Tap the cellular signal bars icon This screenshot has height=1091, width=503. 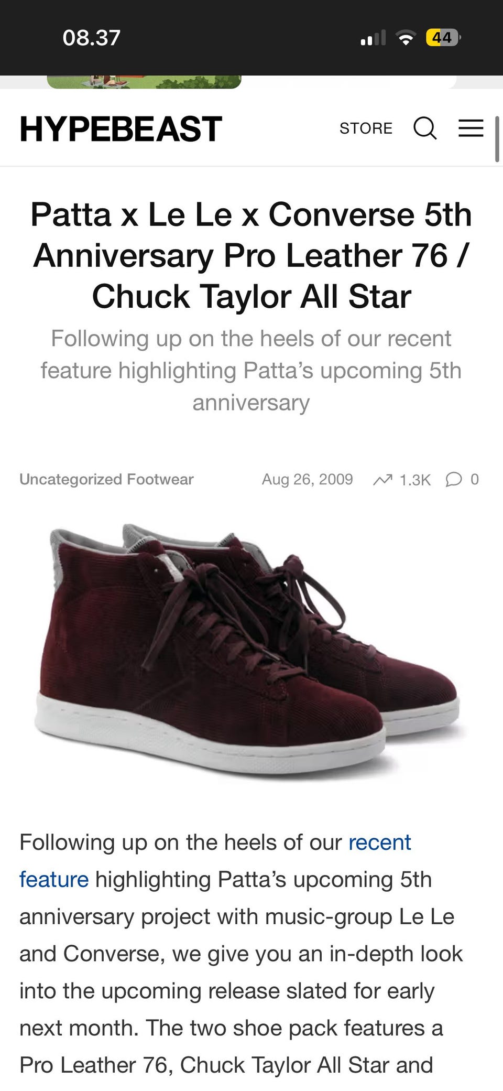373,38
